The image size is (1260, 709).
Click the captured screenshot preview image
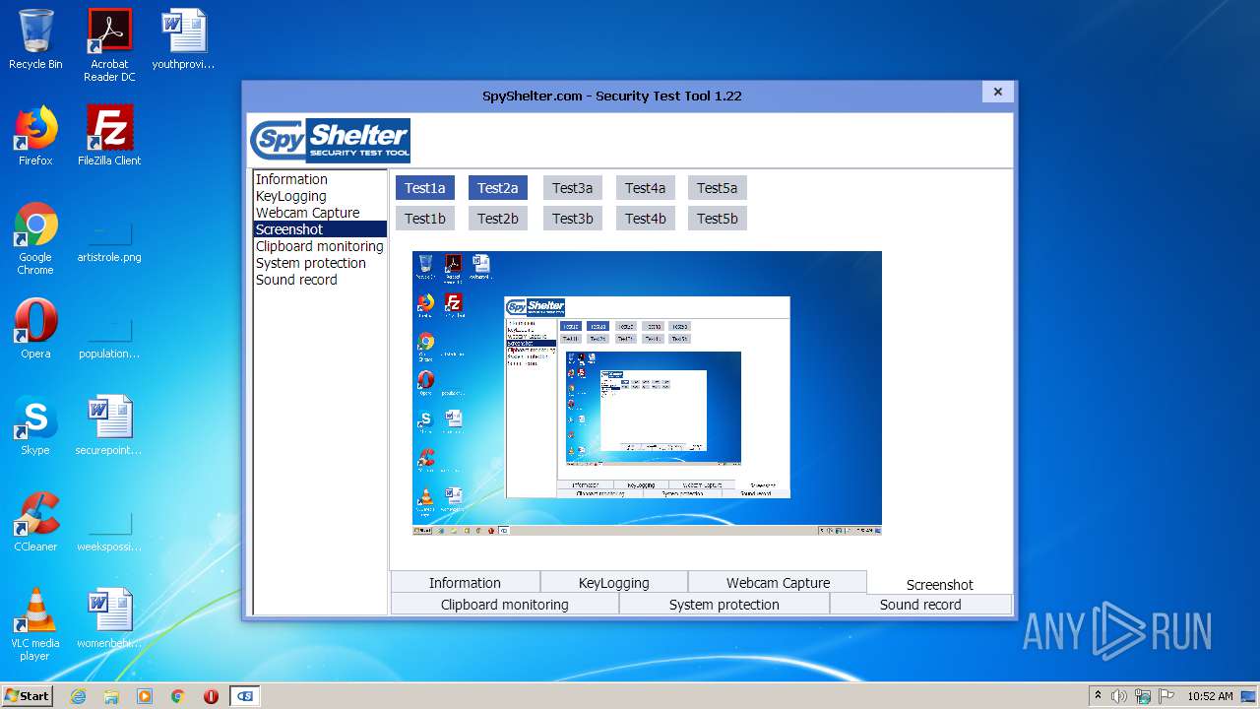click(647, 393)
